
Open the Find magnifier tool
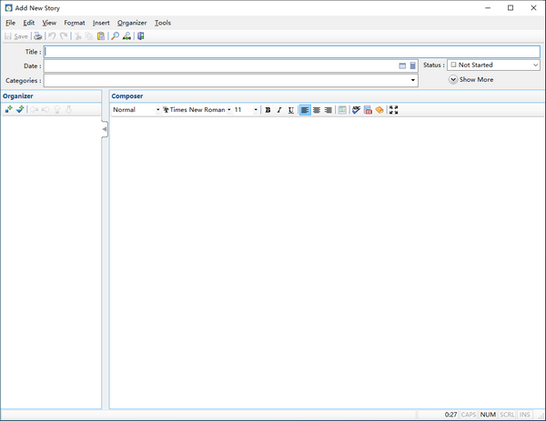115,36
